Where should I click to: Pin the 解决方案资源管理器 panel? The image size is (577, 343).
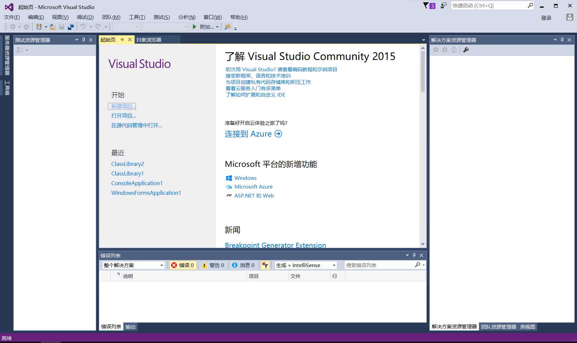pyautogui.click(x=562, y=40)
